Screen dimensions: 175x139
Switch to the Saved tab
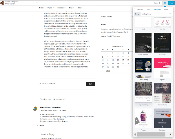click(166, 10)
